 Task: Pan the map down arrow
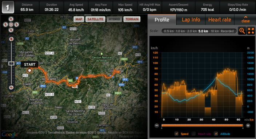tap(11, 30)
